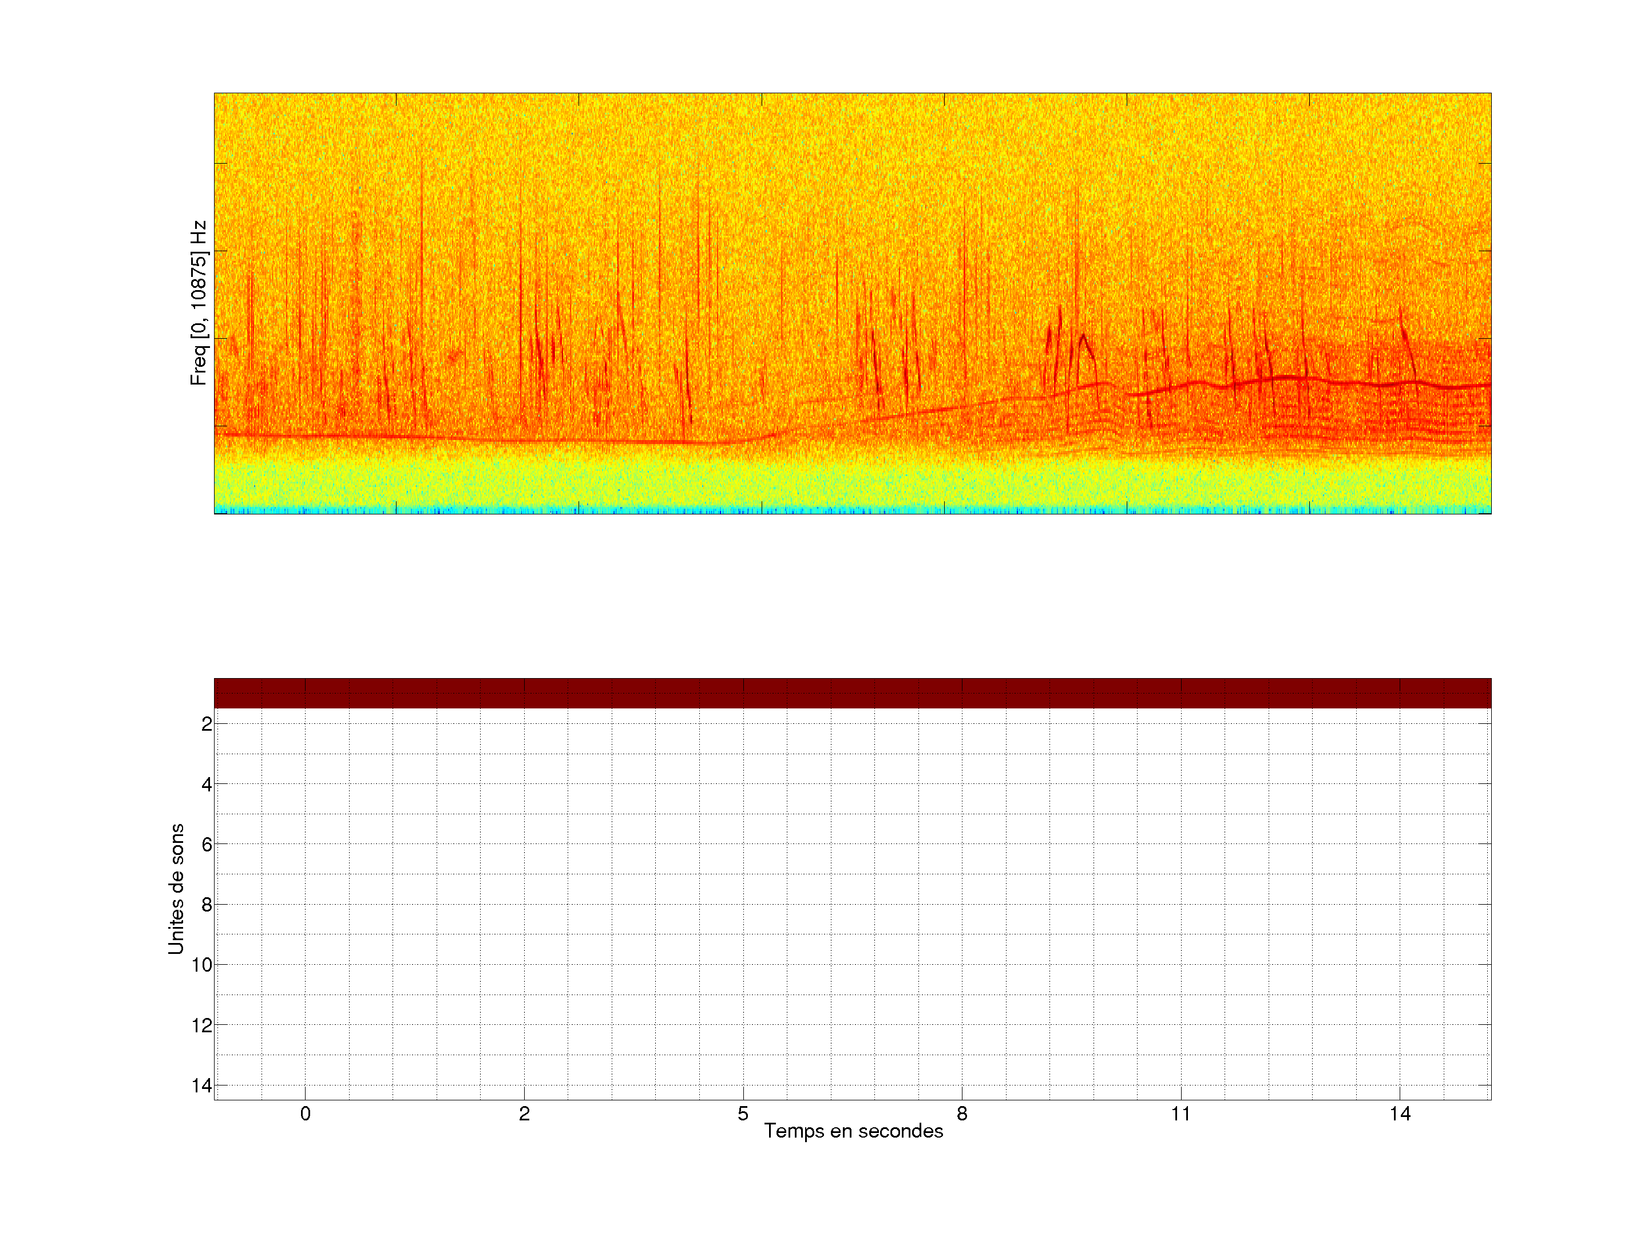Screen dimensions: 1648x1236
Task: Click y-axis tick label '6' of lower plot
Action: tap(207, 845)
